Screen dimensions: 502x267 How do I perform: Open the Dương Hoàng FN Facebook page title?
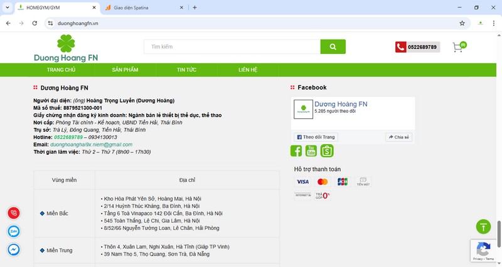[x=341, y=104]
